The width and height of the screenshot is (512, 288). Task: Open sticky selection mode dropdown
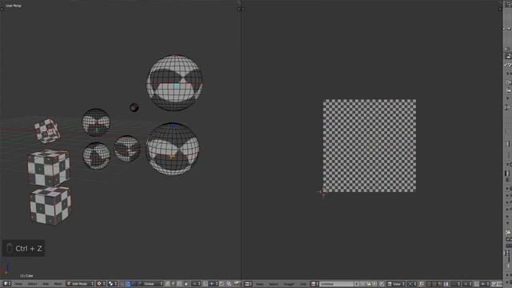(x=455, y=284)
